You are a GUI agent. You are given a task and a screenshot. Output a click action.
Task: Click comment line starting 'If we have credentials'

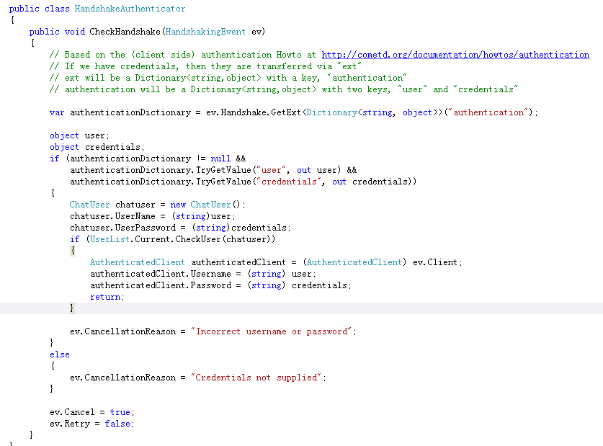[205, 66]
